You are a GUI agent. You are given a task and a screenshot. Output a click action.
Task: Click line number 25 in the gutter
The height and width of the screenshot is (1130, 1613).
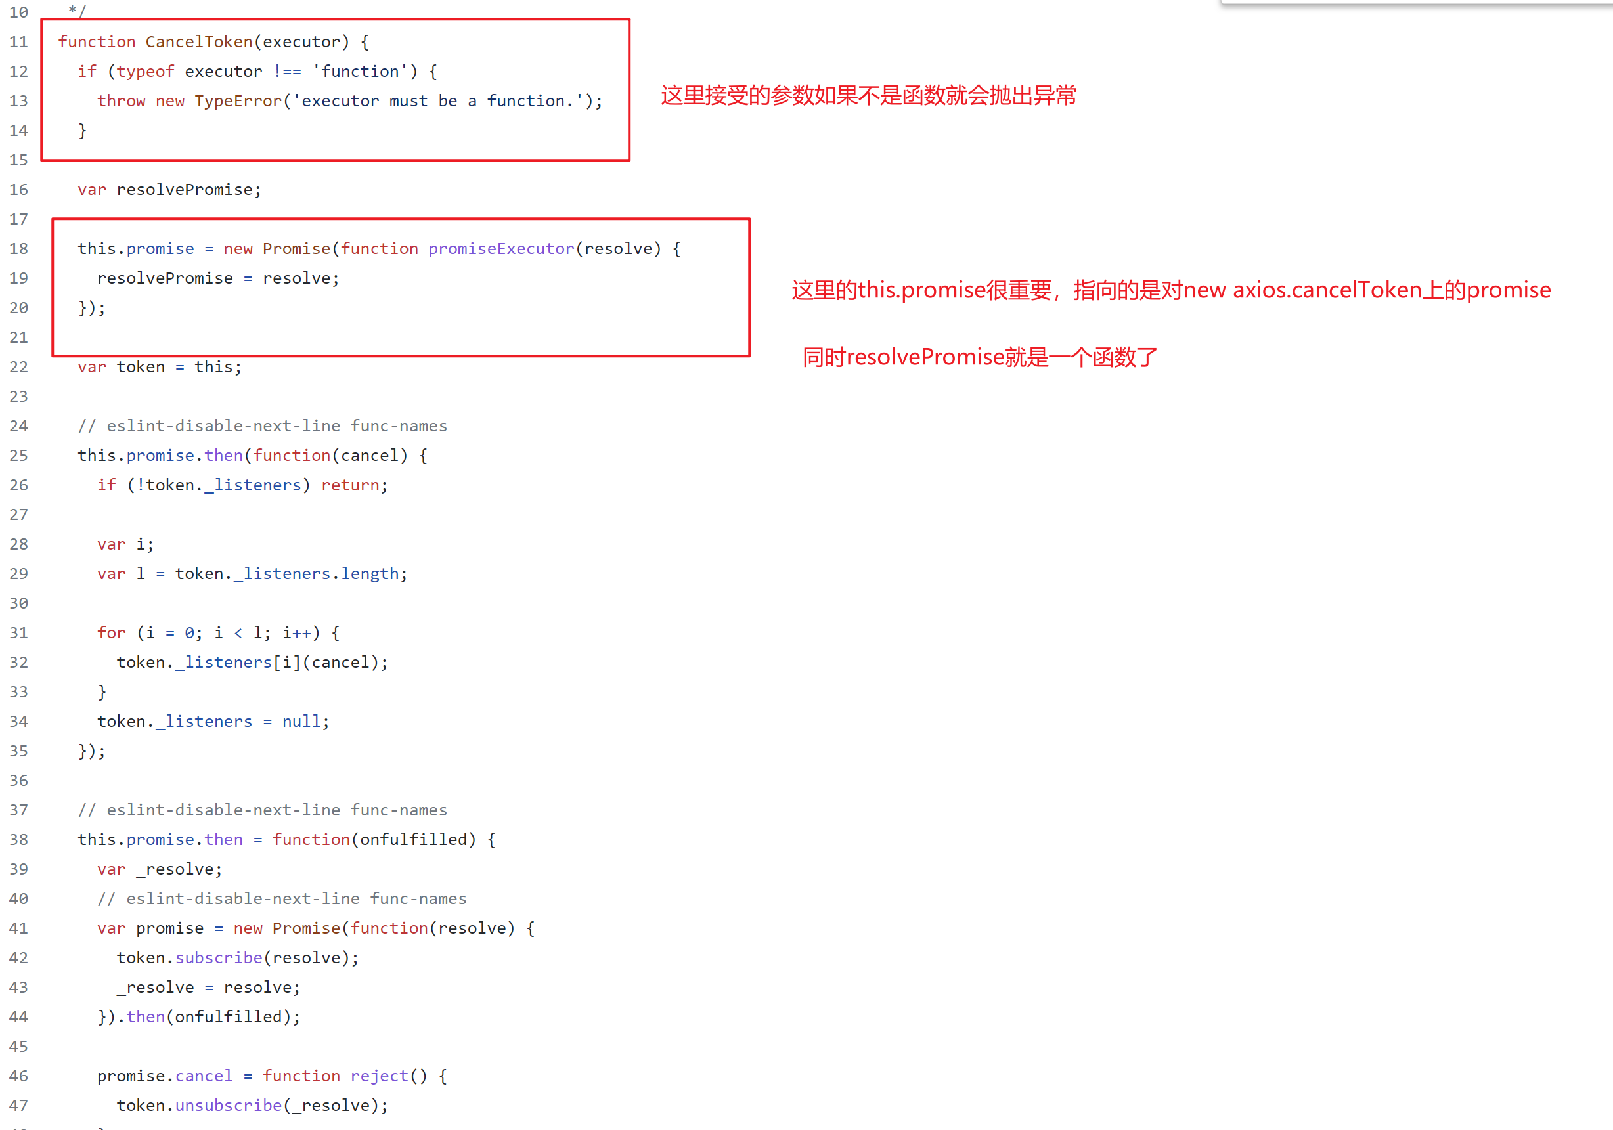[x=19, y=456]
